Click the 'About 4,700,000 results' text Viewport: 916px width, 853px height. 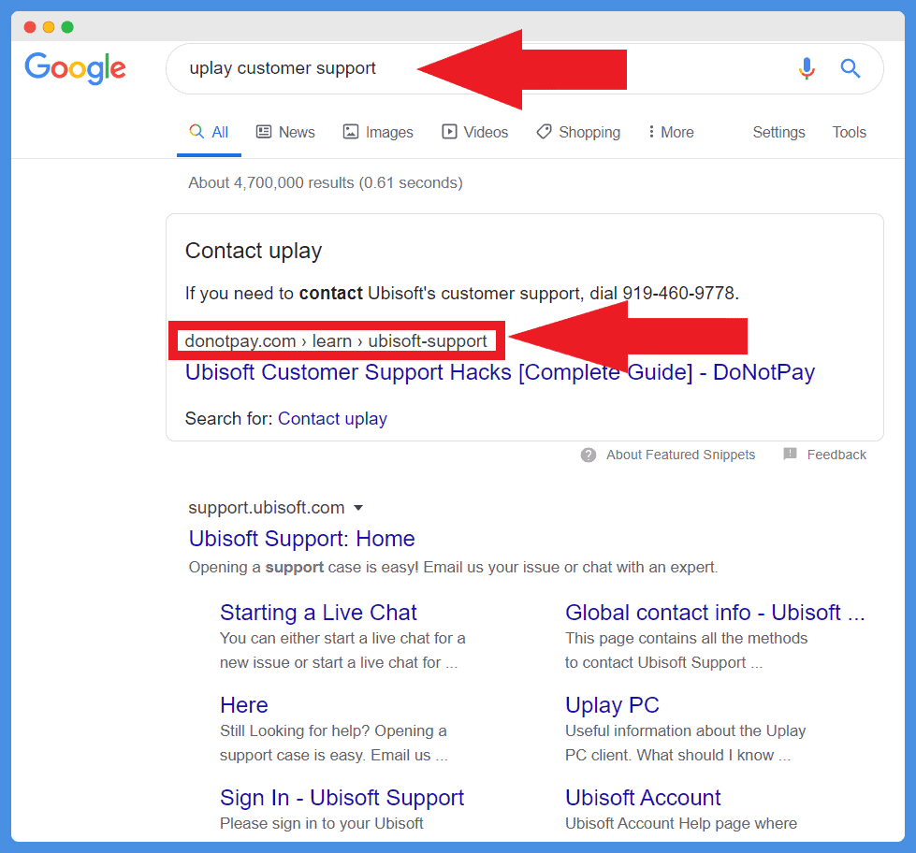pos(326,182)
